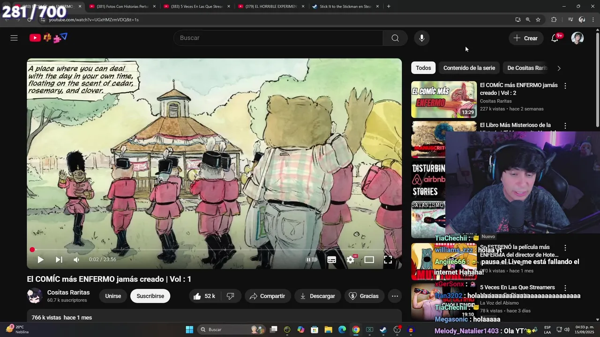Toggle subtitles in the player

(x=332, y=259)
